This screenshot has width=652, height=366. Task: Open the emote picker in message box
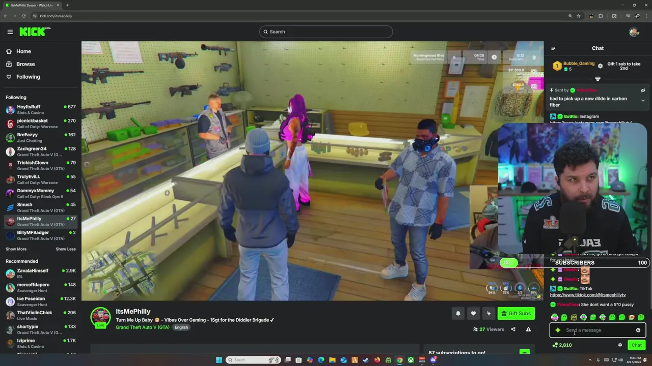(638, 330)
